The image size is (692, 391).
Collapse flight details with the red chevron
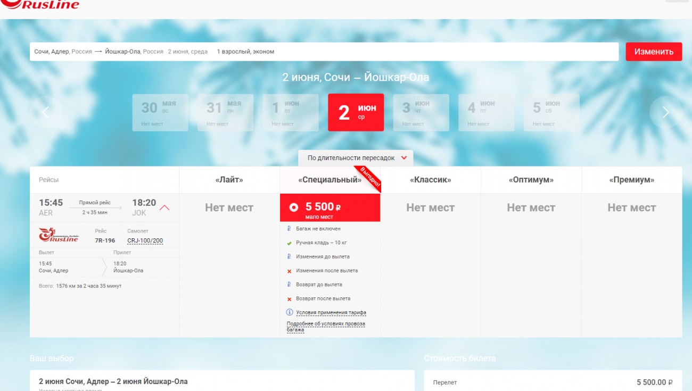(164, 207)
